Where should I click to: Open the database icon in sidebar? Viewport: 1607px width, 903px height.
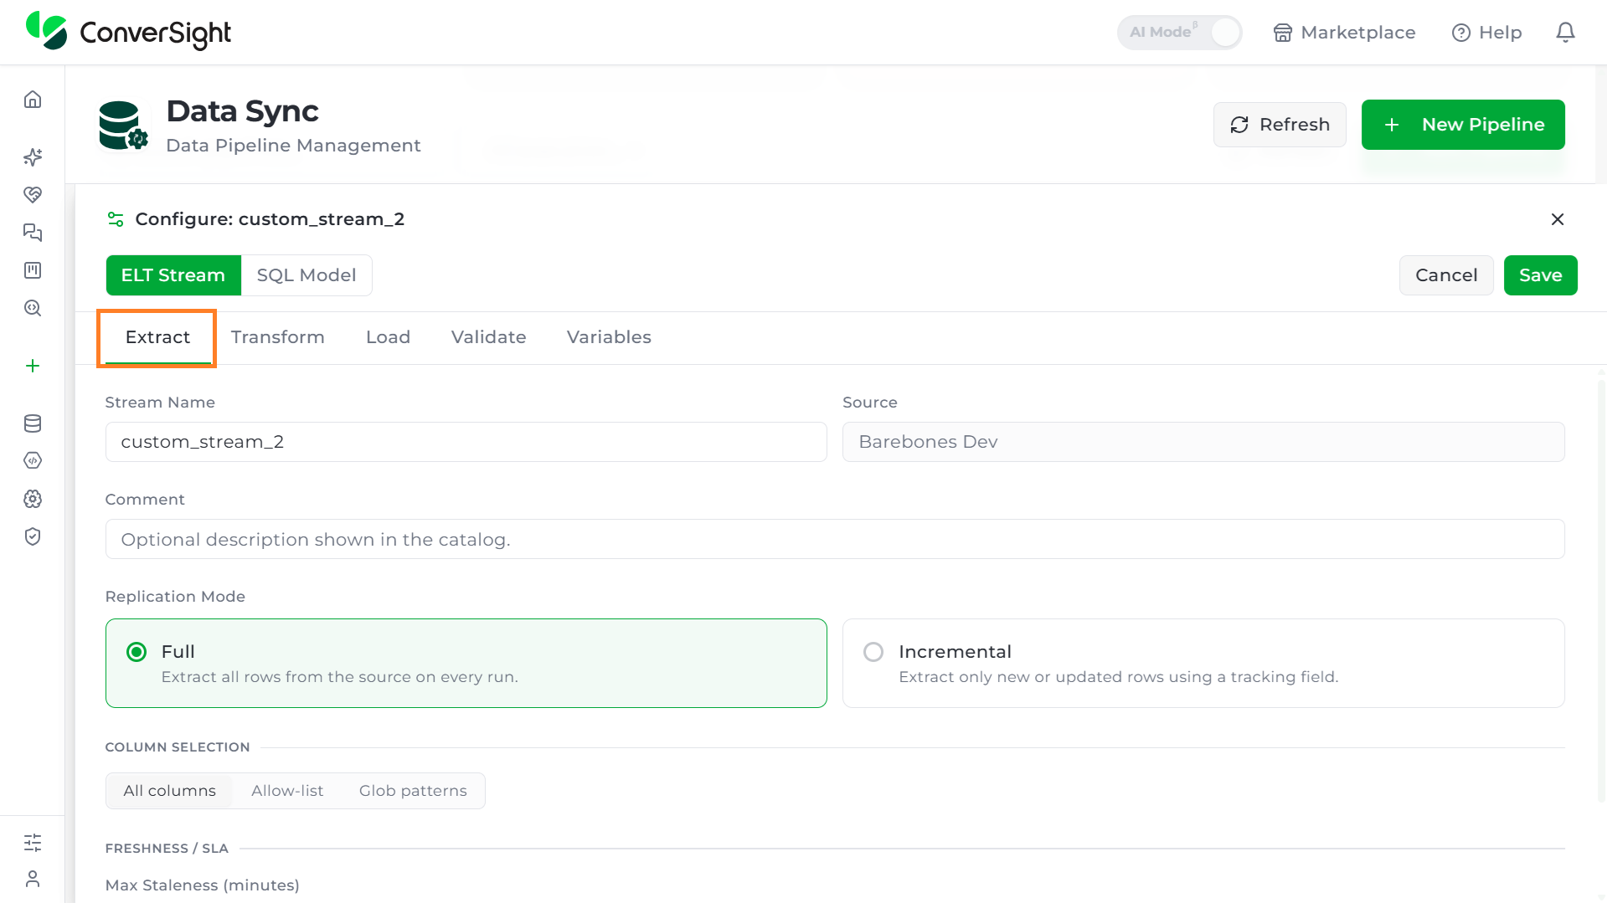pyautogui.click(x=33, y=423)
